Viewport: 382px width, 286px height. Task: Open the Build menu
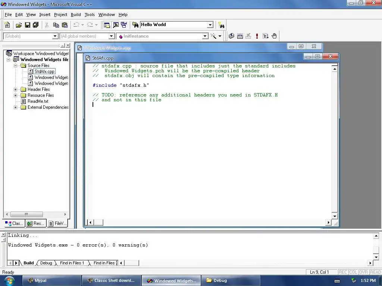[76, 15]
